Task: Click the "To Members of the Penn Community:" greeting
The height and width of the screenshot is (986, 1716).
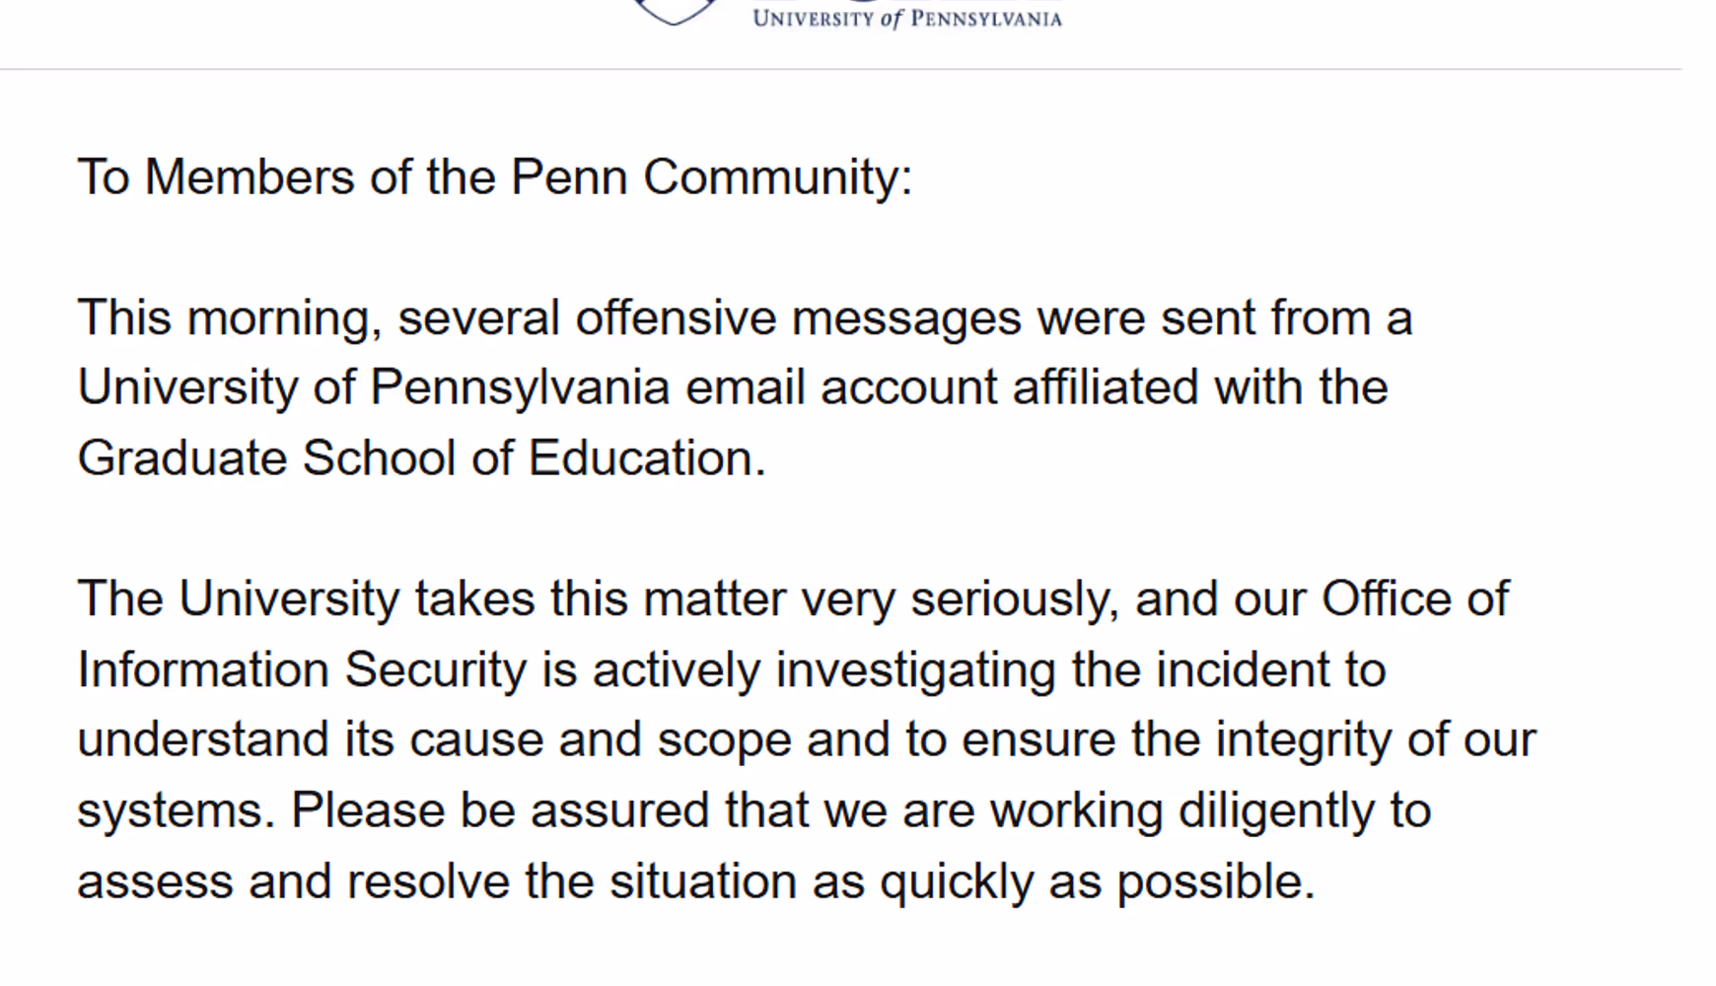Action: point(495,177)
